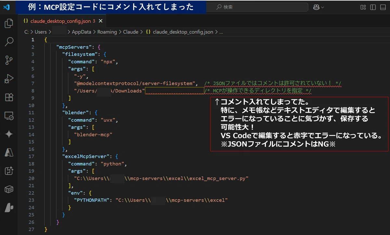Click the "args" key on line 19
This screenshot has height=235, width=390.
pos(77,171)
